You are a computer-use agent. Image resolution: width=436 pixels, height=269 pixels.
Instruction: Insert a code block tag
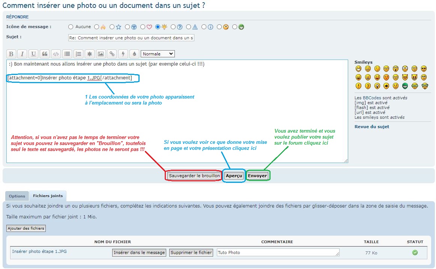pyautogui.click(x=56, y=54)
